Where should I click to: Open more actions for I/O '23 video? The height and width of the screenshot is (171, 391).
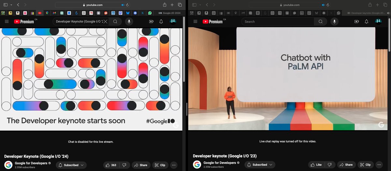click(379, 165)
